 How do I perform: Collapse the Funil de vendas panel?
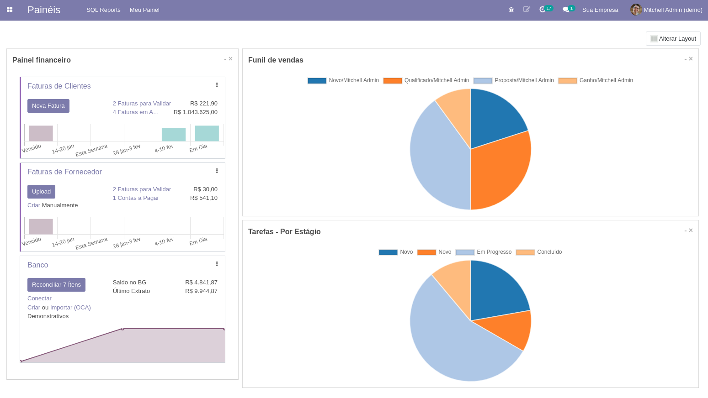point(685,59)
